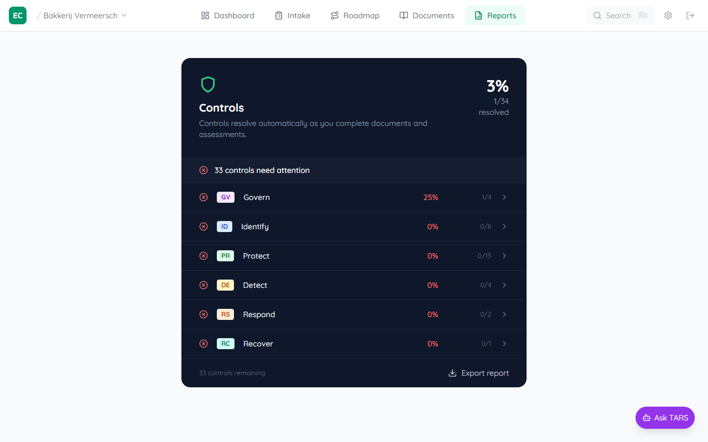Click the Roadmap branching path icon
This screenshot has width=708, height=442.
[334, 15]
